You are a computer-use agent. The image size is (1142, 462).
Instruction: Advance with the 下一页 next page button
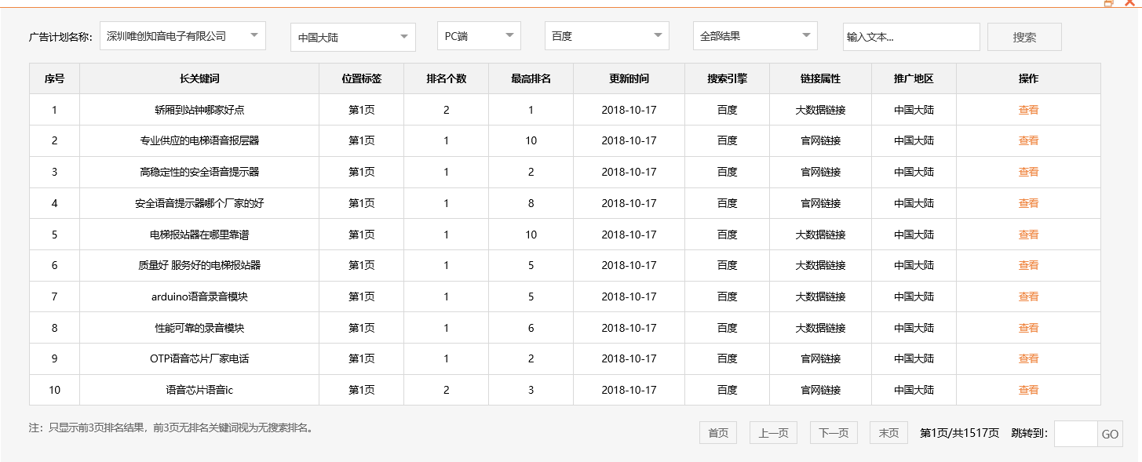(834, 433)
